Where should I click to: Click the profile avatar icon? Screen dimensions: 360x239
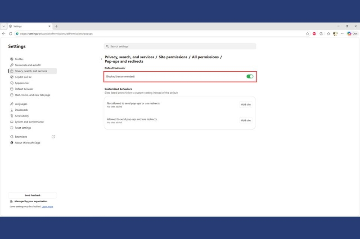(335, 34)
